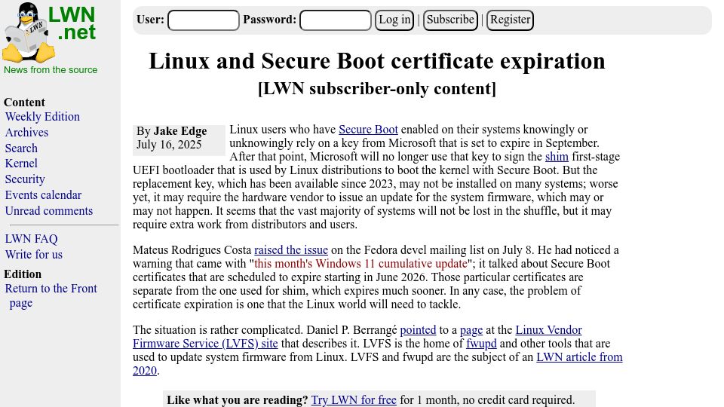Follow the 'pointed' link
Screen dimensions: 724x407
[418, 330]
